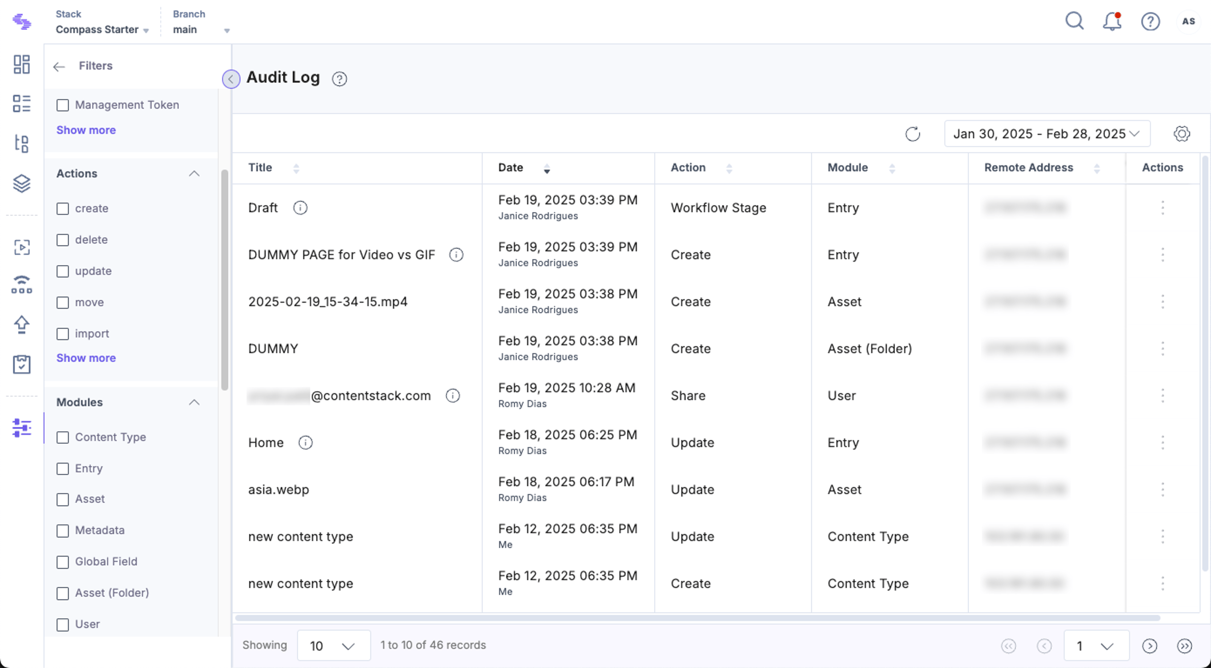Open the Compass Starter stack dropdown

point(102,30)
